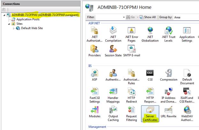Click the ASP.NET group header
The width and height of the screenshot is (199, 130).
point(94,23)
